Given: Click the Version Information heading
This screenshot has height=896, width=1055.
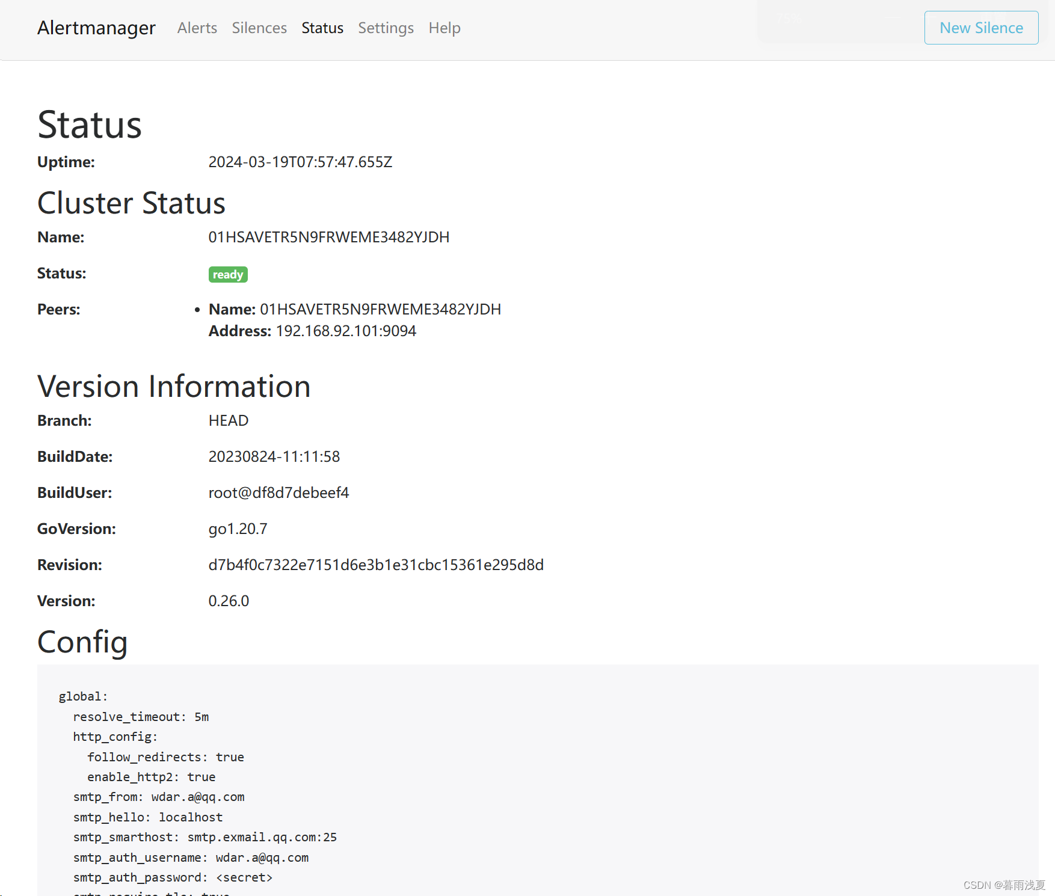Looking at the screenshot, I should pyautogui.click(x=174, y=386).
